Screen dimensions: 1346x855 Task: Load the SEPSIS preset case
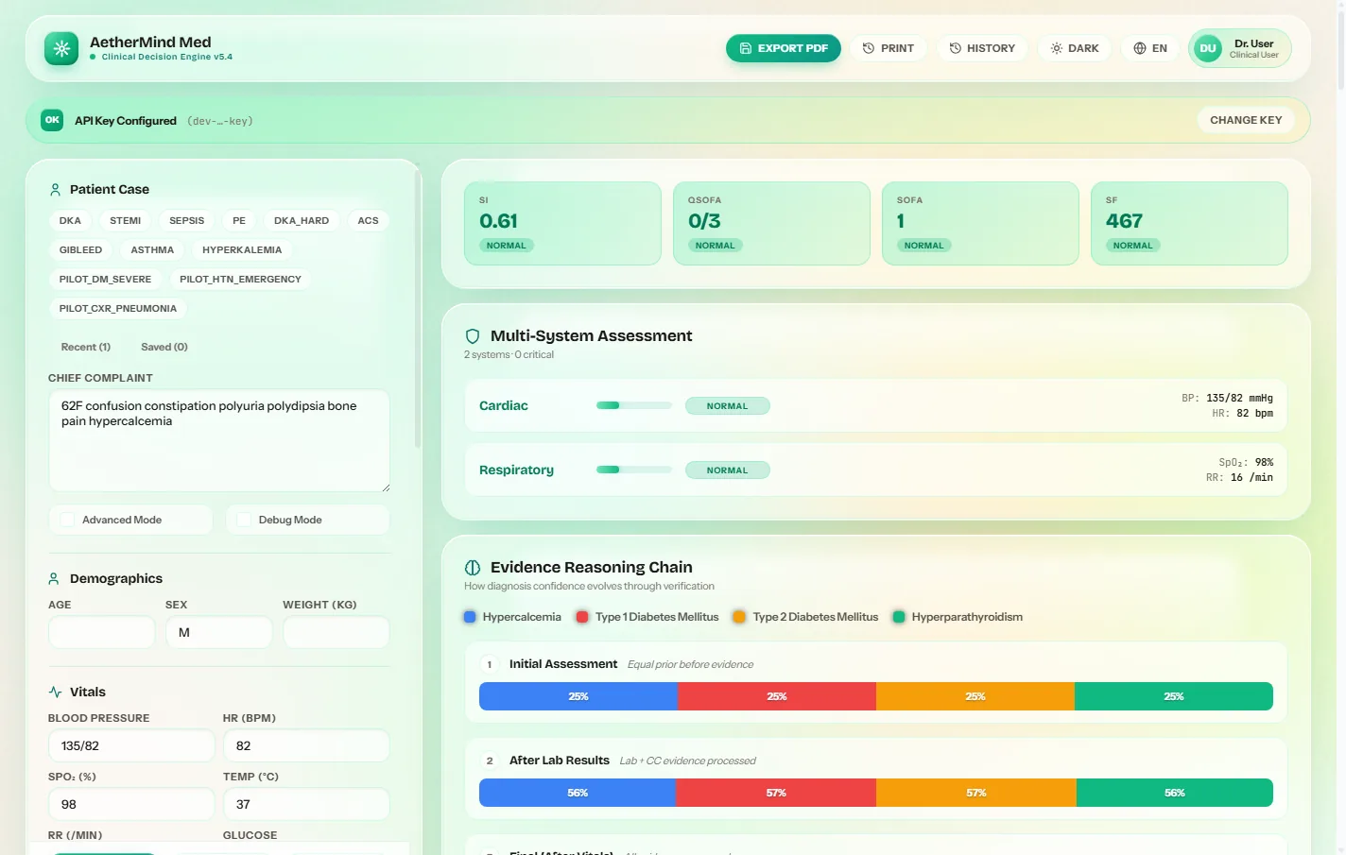click(x=187, y=221)
